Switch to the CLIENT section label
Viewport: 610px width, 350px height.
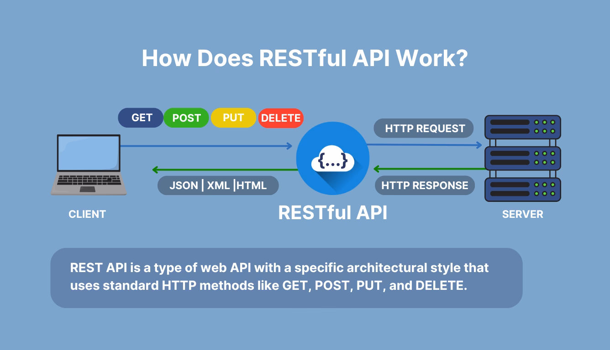87,214
